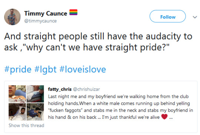Click the rainbow flag emoji
This screenshot has width=200, height=135.
73,12
